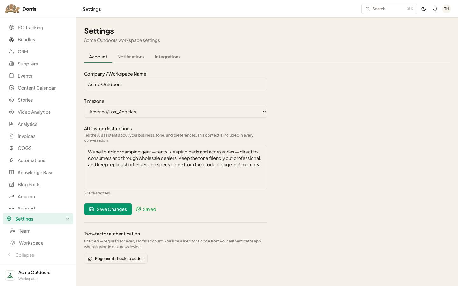458x286 pixels.
Task: Click the Company / Workspace Name field
Action: [x=176, y=84]
